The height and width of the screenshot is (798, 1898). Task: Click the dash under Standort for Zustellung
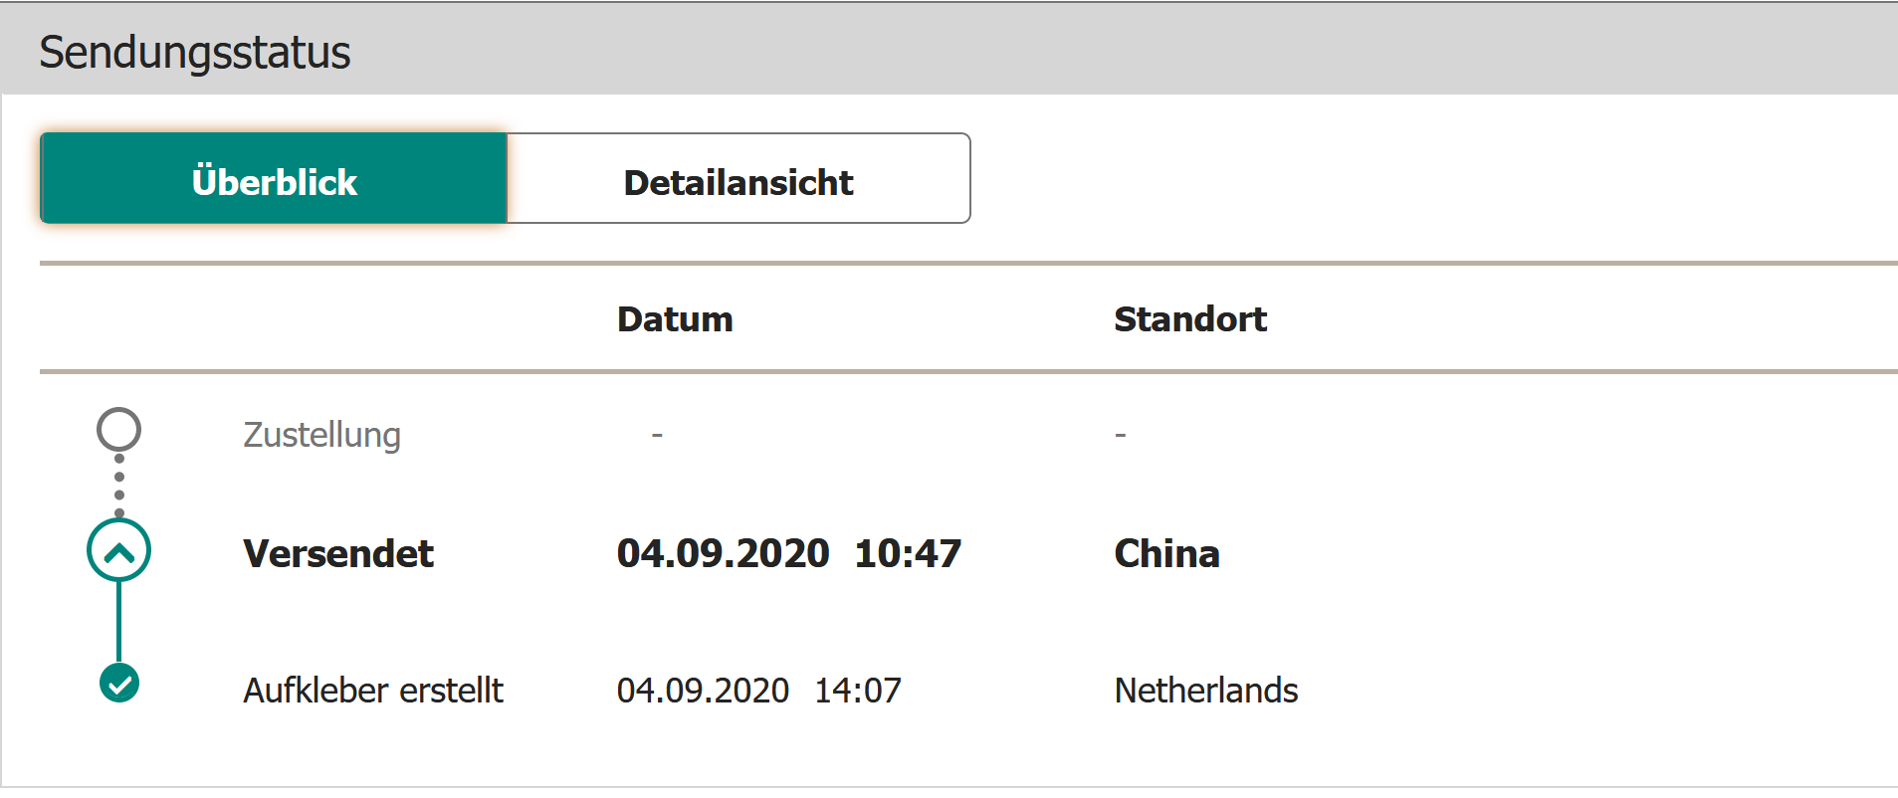(1121, 435)
